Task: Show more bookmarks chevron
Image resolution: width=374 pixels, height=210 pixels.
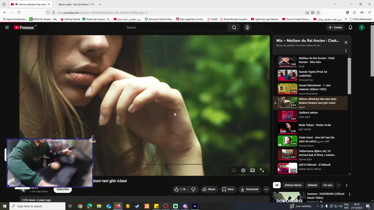Action: pos(346,19)
